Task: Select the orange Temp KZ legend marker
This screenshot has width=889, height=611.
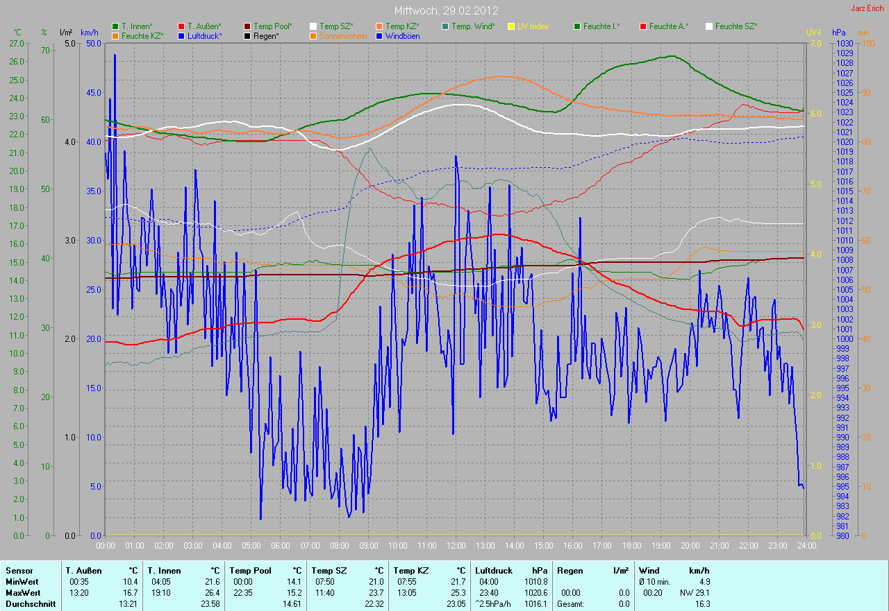Action: pos(379,26)
